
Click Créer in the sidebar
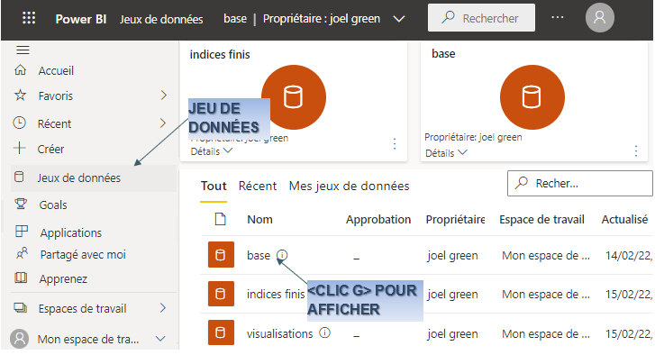[x=50, y=149]
